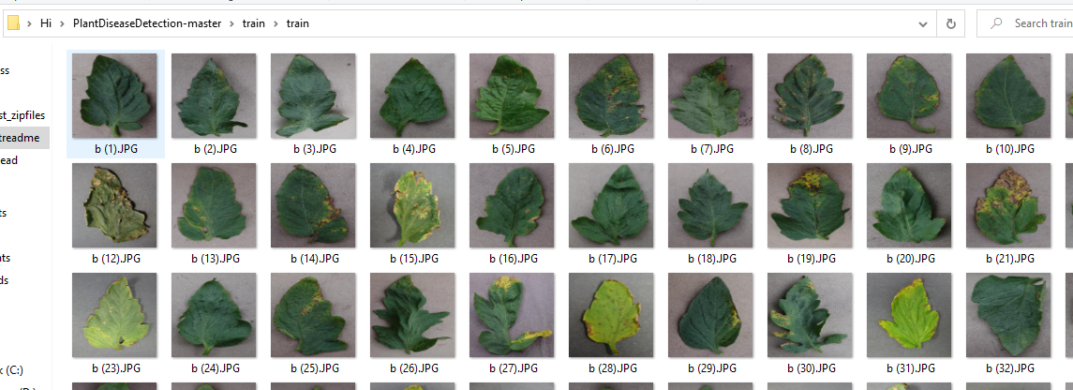Select image b (29).JPG thumbnail
Viewport: 1073px width, 390px height.
point(710,315)
